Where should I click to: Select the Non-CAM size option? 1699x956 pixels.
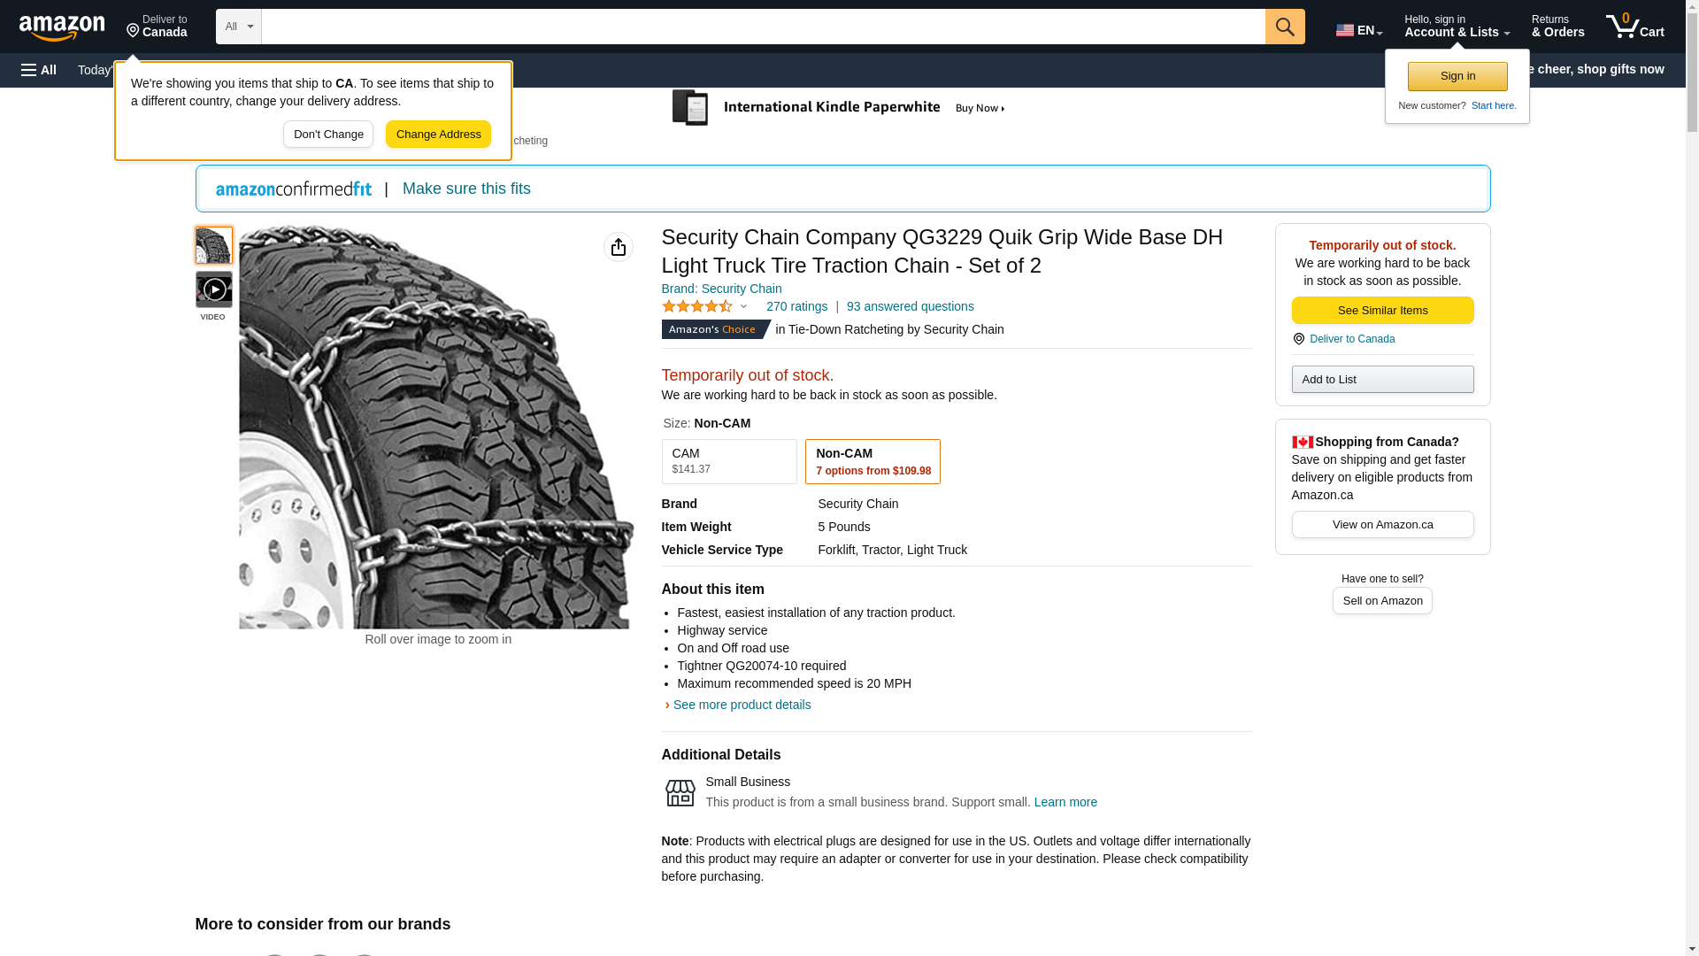(873, 461)
